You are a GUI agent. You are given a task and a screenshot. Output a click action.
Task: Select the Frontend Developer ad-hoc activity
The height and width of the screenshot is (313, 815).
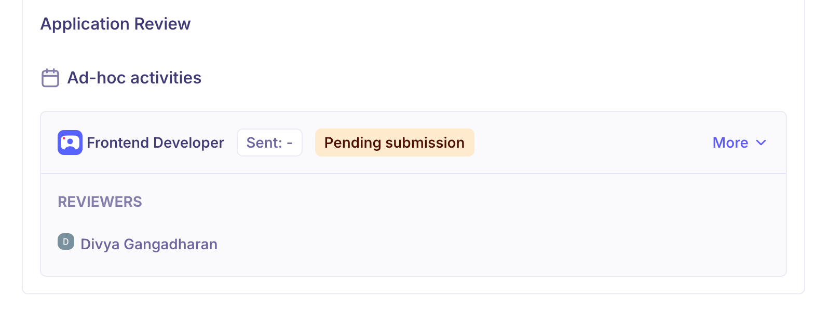point(155,143)
